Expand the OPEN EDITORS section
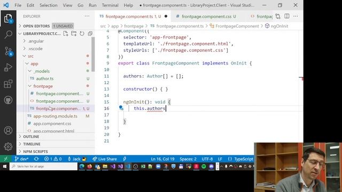Image resolution: width=342 pixels, height=192 pixels. click(x=36, y=26)
